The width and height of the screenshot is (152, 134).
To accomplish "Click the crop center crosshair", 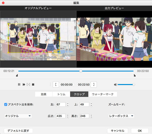I will [34, 38].
